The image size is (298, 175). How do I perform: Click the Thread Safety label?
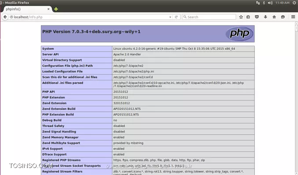53,126
